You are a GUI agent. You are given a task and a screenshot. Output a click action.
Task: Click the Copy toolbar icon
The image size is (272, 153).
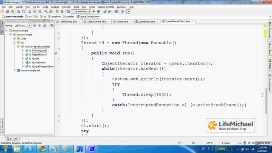(x=35, y=11)
